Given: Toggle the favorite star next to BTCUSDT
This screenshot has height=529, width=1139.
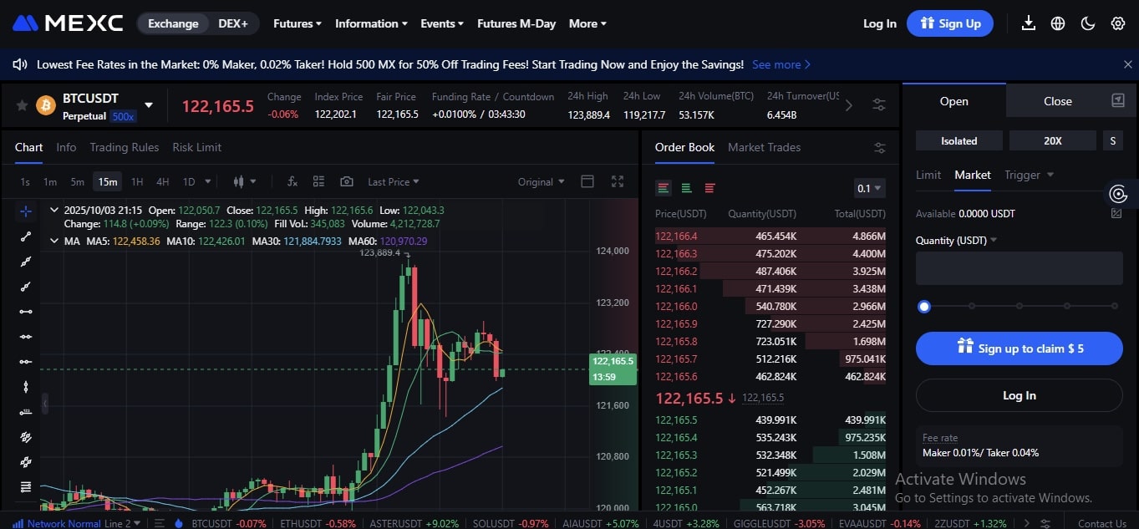Looking at the screenshot, I should (23, 105).
